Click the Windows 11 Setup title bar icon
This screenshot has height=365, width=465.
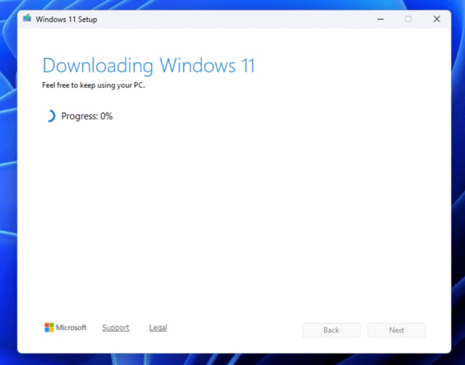coord(28,18)
